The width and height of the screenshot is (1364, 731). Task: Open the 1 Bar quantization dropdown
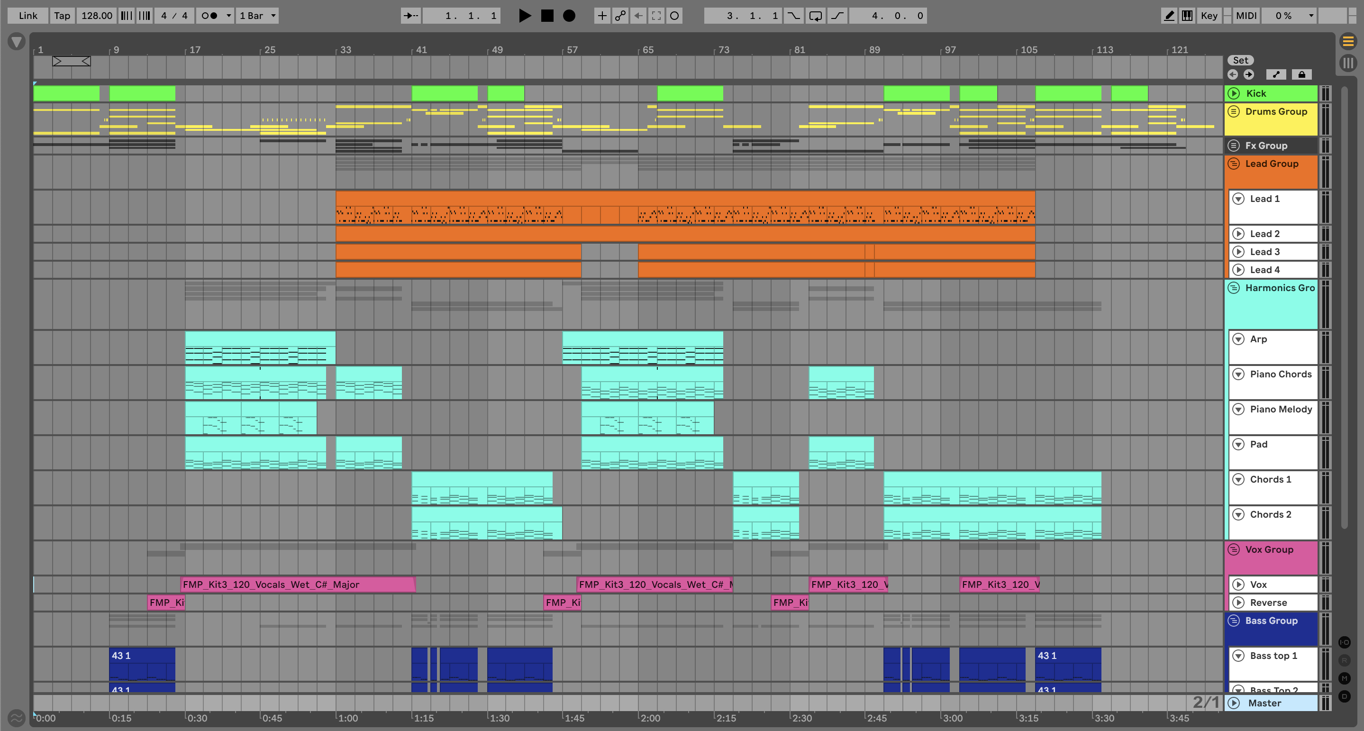click(258, 16)
